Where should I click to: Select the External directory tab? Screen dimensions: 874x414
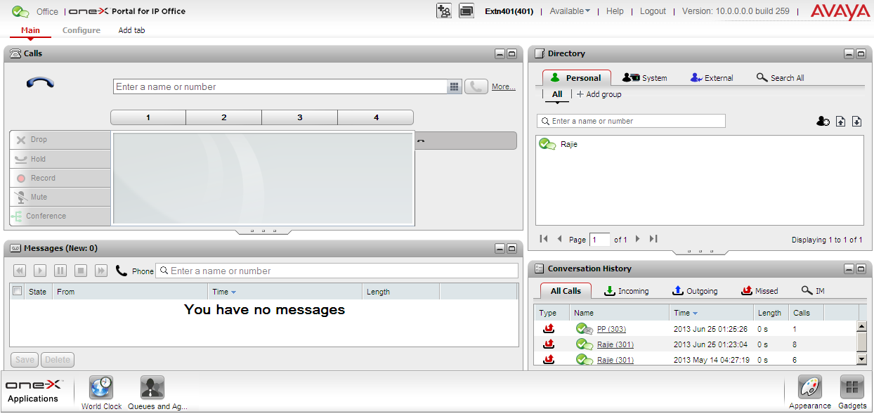point(712,78)
